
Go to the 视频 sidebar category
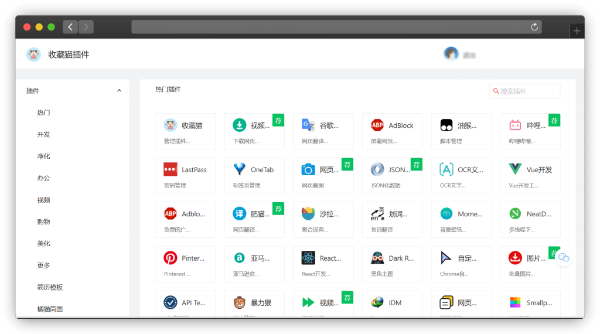point(43,200)
